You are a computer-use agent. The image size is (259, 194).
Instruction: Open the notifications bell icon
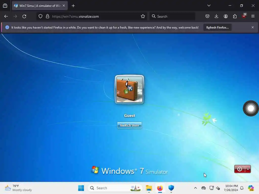point(242,188)
